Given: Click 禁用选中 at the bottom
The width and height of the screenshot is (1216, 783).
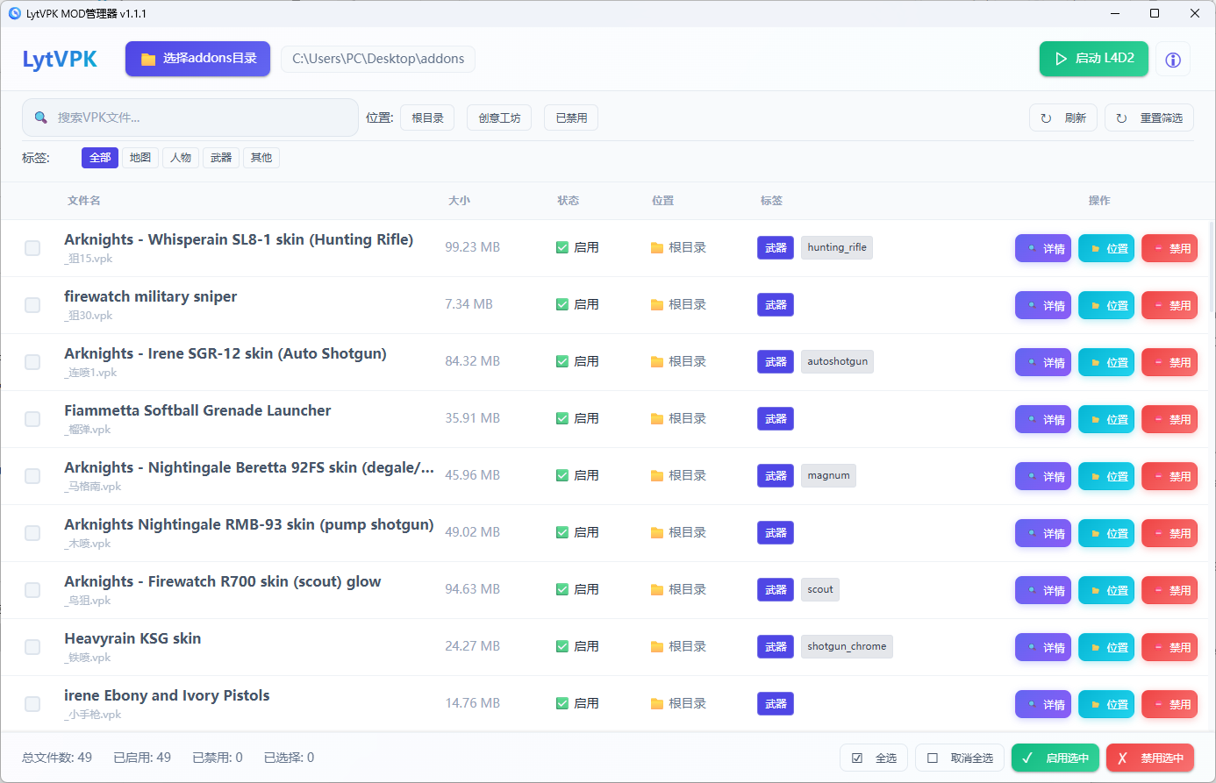Looking at the screenshot, I should pyautogui.click(x=1150, y=758).
